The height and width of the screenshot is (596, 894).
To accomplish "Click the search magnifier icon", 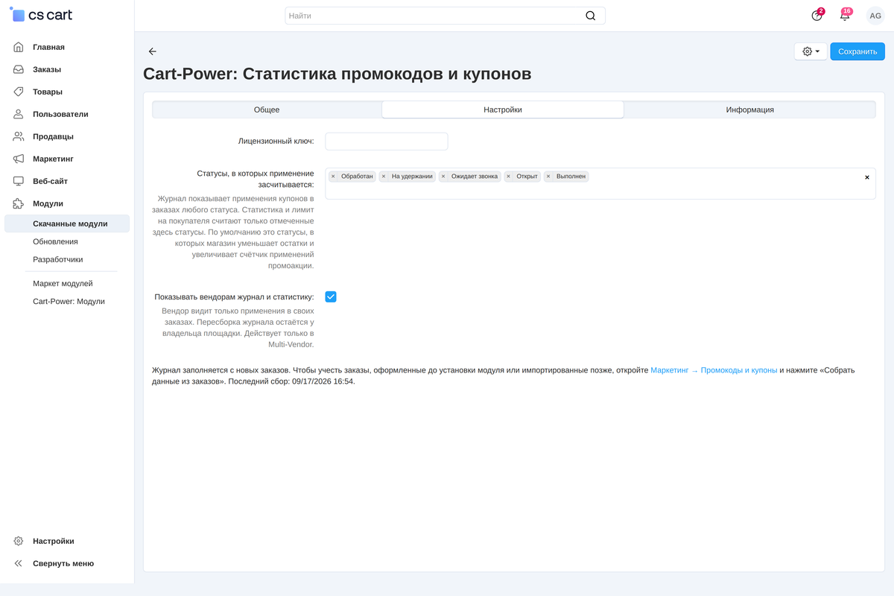I will click(x=591, y=16).
